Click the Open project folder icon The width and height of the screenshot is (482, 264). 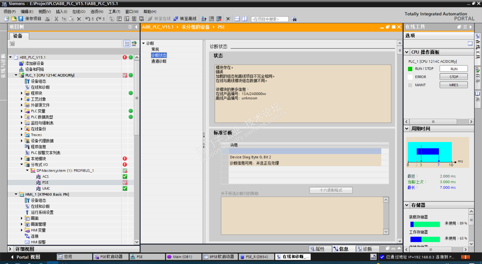(x=14, y=19)
